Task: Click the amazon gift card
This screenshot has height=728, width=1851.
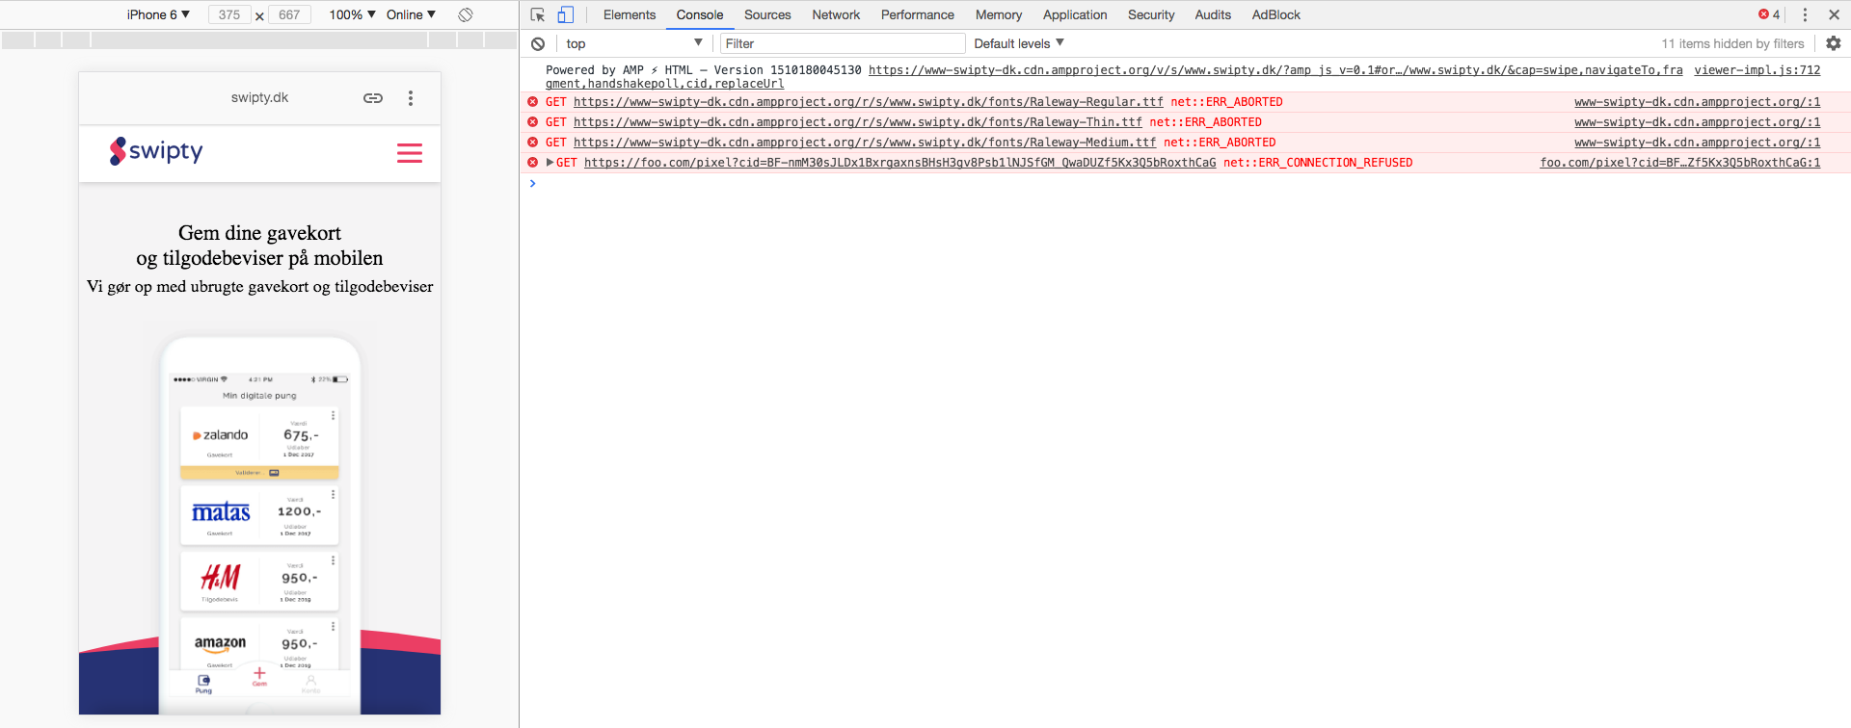Action: 259,642
